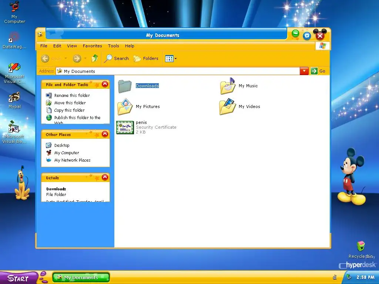Screen dimensions: 379x284
Task: Open the View menu
Action: click(72, 46)
